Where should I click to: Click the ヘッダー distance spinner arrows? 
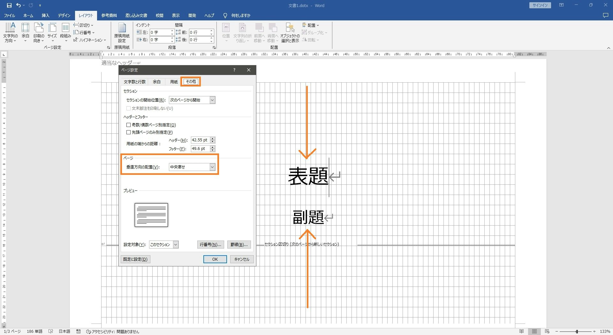[213, 140]
